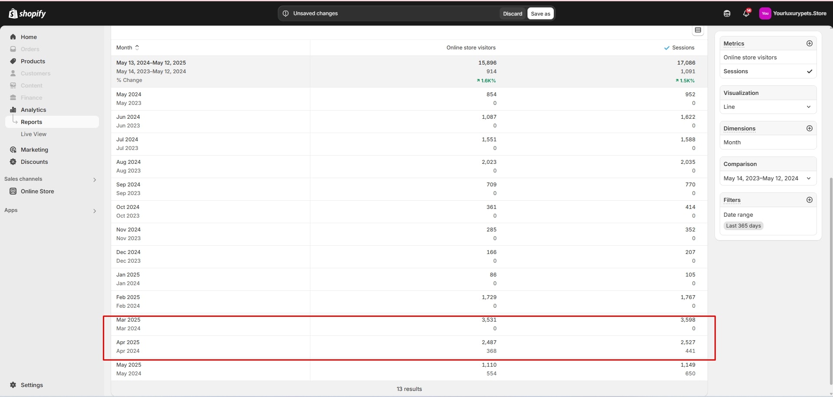
Task: Add a filter with plus icon
Action: click(x=809, y=200)
